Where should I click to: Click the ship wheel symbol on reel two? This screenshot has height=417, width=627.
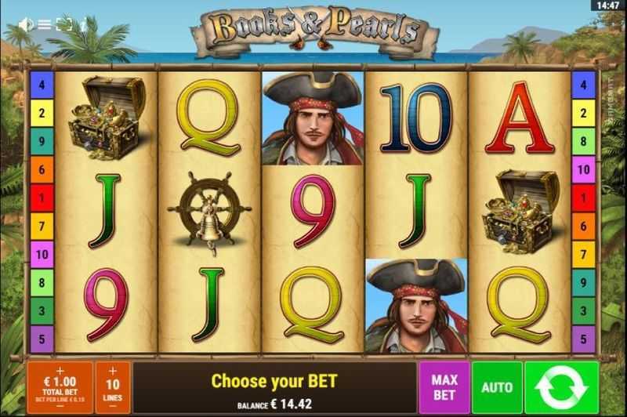(x=209, y=212)
